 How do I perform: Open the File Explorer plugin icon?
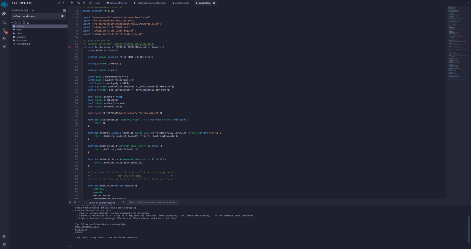tap(4, 14)
